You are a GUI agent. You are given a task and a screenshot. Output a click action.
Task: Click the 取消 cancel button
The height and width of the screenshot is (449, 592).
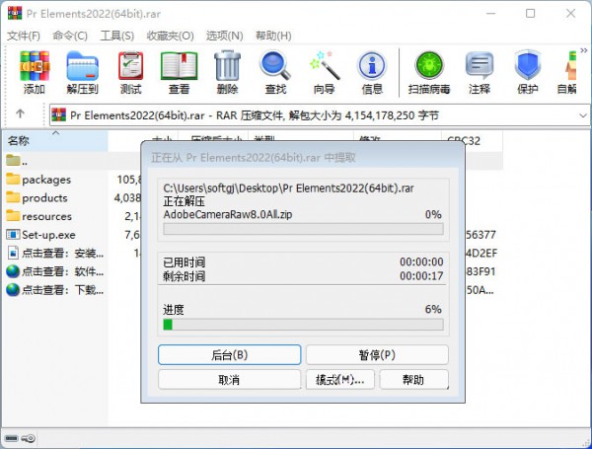229,380
